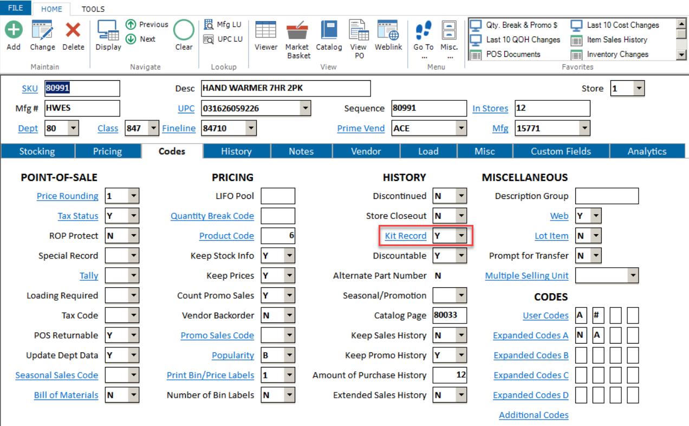Screen dimensions: 689x426
Task: Click the Change record icon
Action: (42, 29)
